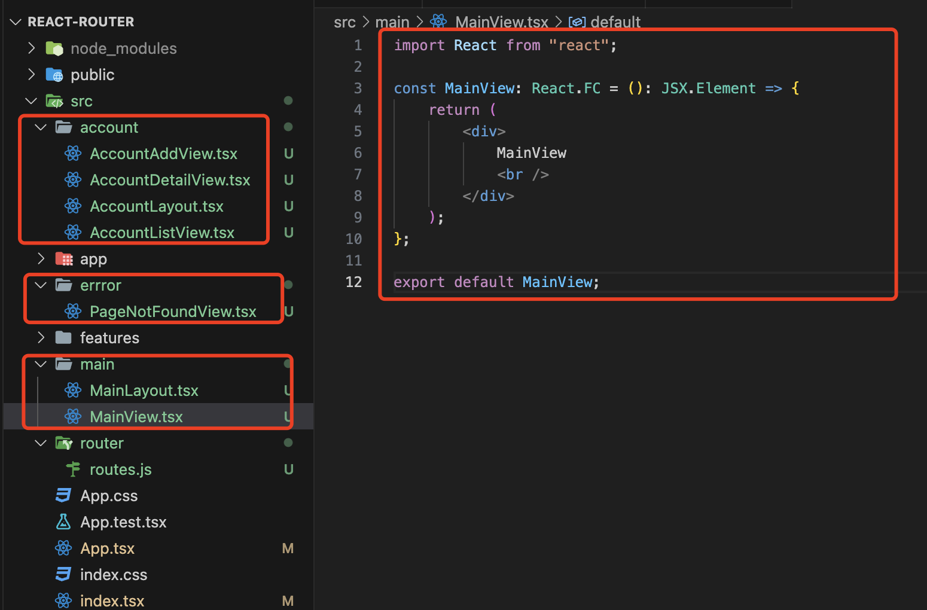The image size is (927, 610).
Task: Select MainView.tsx in the explorer
Action: [x=136, y=417]
